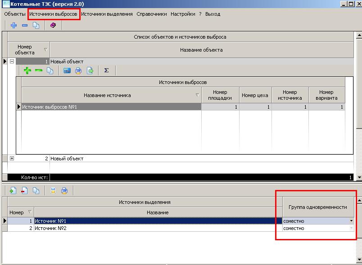Click the blue plus add object icon
This screenshot has width=362, height=265.
[x=14, y=26]
